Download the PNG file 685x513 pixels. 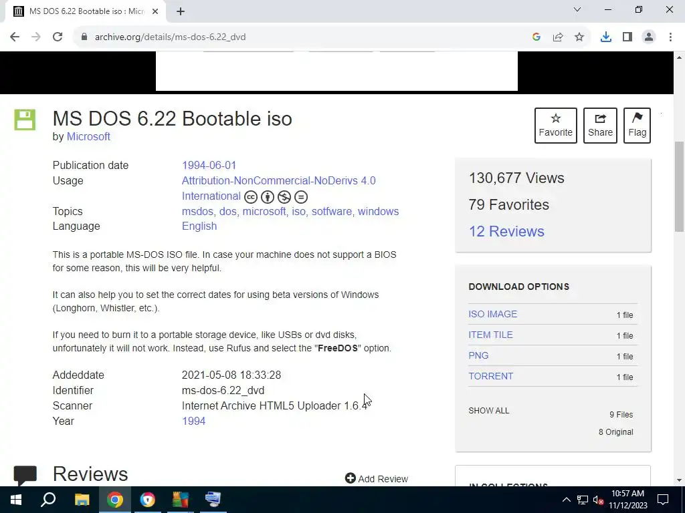coord(478,355)
